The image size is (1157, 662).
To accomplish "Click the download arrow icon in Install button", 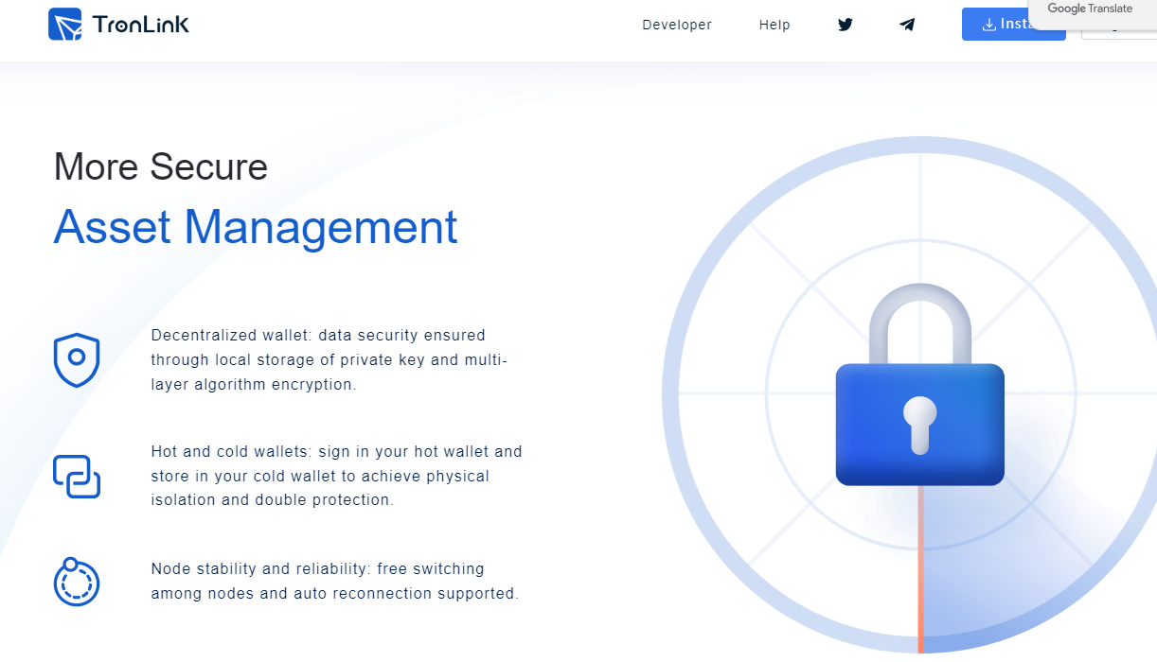I will pos(988,25).
